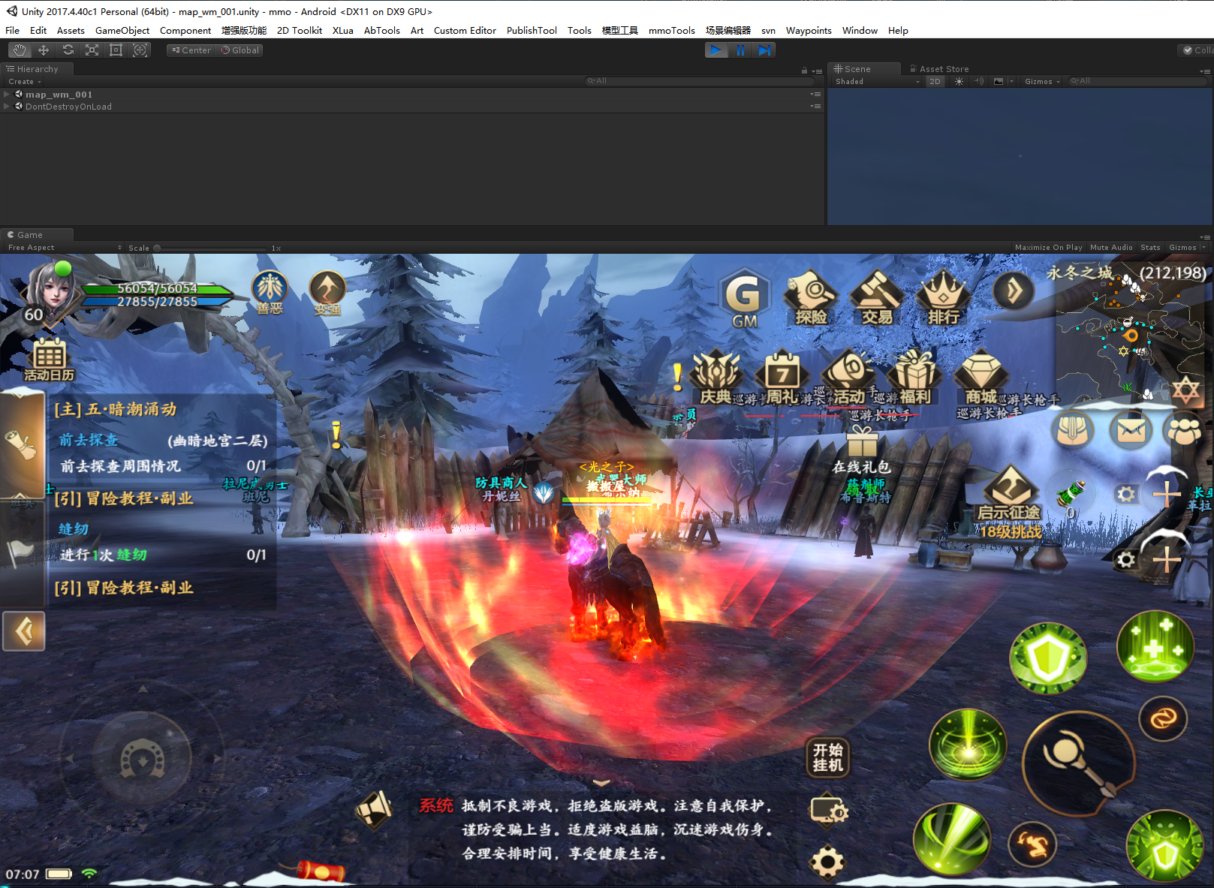The image size is (1214, 888).
Task: Toggle Maximize On Play
Action: tap(1048, 248)
